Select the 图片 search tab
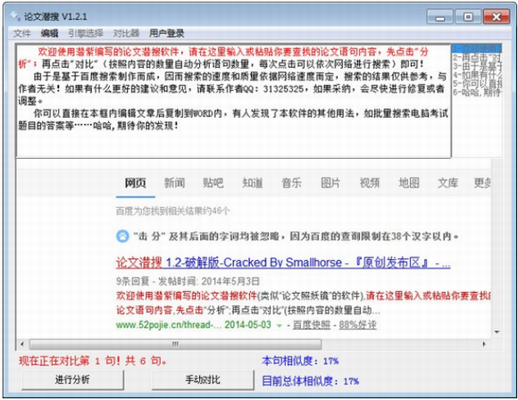 pyautogui.click(x=330, y=183)
